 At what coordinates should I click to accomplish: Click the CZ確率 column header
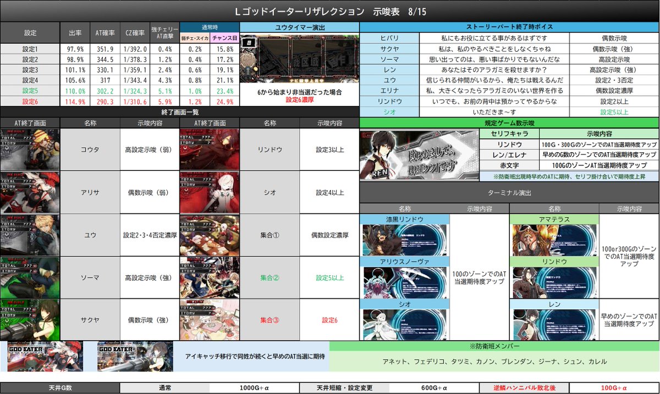click(135, 33)
